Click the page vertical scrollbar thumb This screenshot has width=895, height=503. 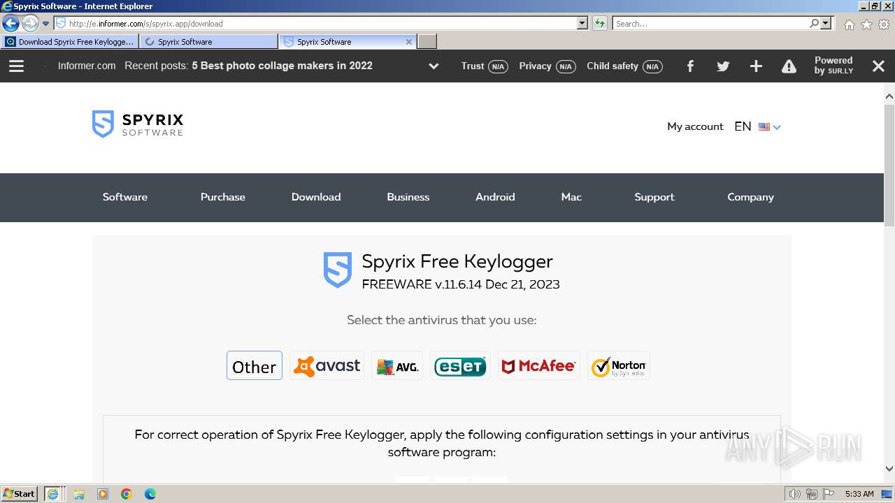point(889,165)
